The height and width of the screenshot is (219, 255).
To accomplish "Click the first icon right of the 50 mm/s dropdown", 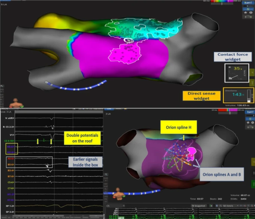I will (x=241, y=206).
